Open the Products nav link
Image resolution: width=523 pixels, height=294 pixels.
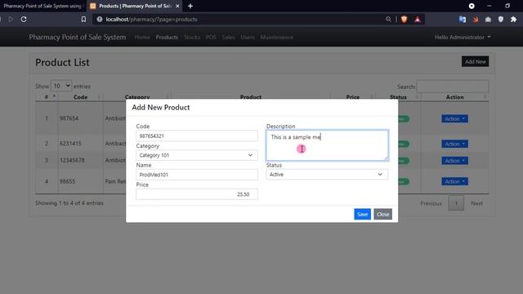[x=167, y=37]
